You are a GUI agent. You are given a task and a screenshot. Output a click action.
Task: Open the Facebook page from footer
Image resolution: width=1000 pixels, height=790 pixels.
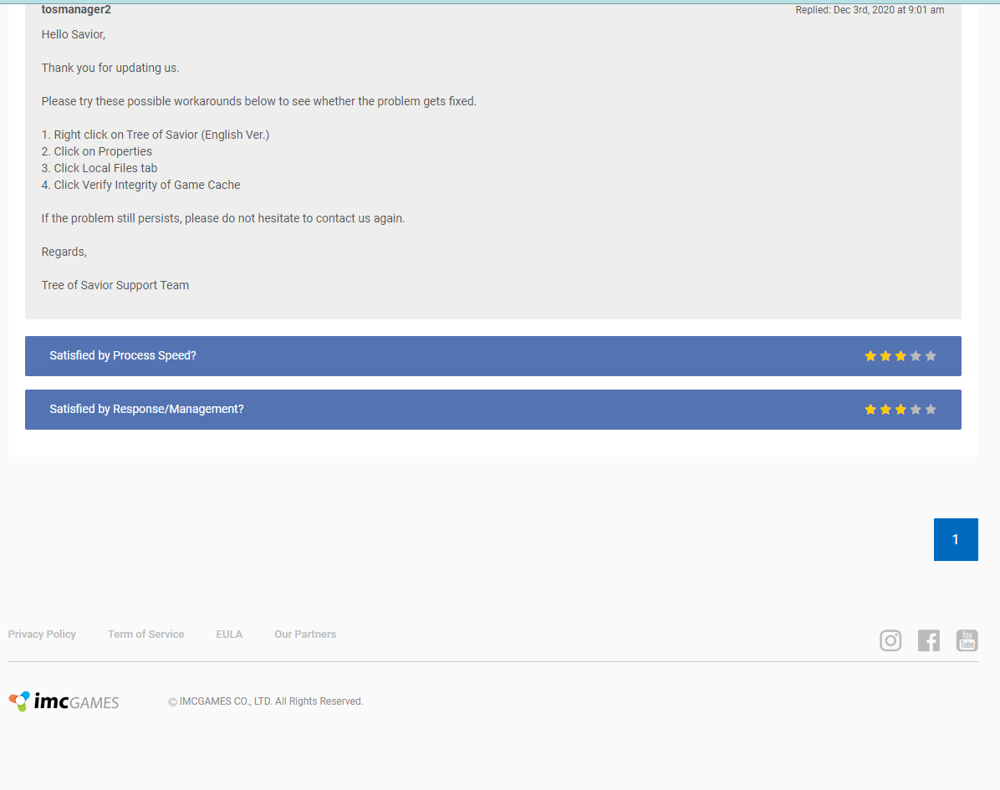pos(928,640)
